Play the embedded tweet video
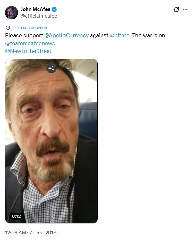 click(x=51, y=141)
